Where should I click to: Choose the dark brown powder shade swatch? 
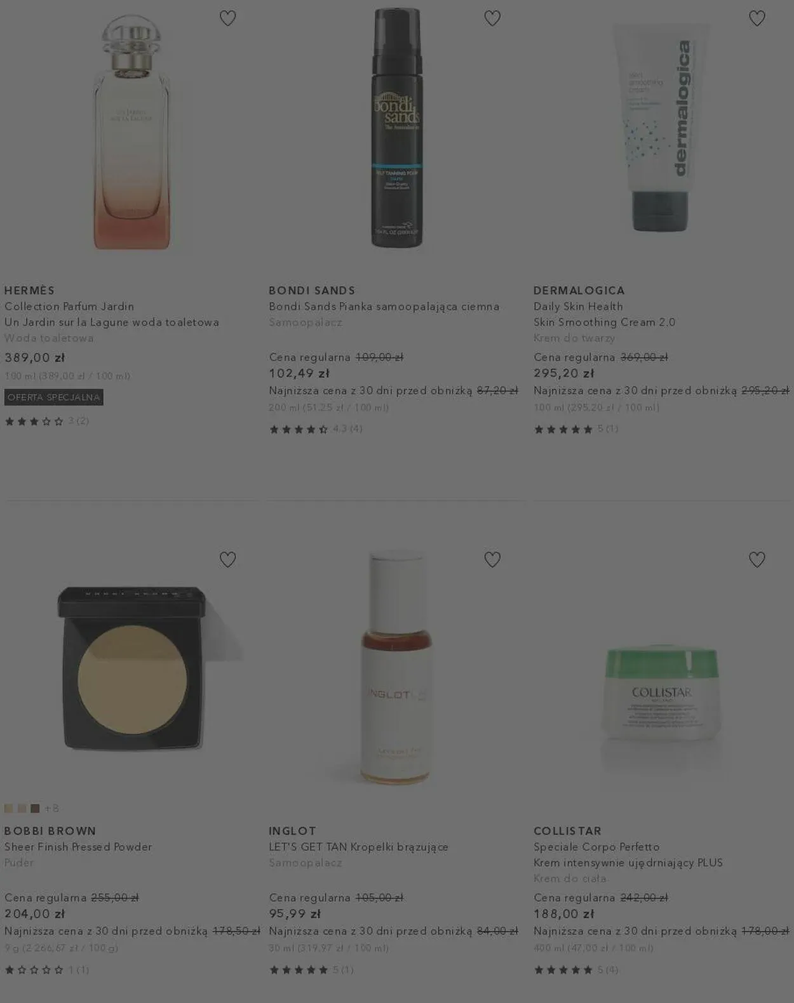click(35, 808)
